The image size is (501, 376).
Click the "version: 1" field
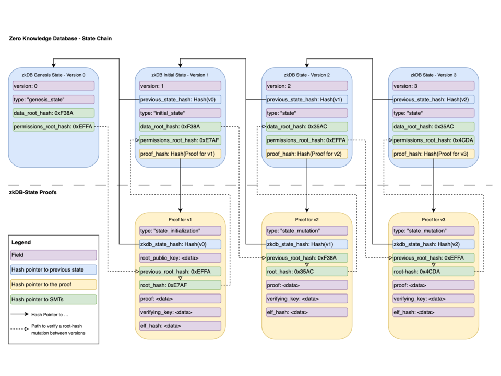180,86
